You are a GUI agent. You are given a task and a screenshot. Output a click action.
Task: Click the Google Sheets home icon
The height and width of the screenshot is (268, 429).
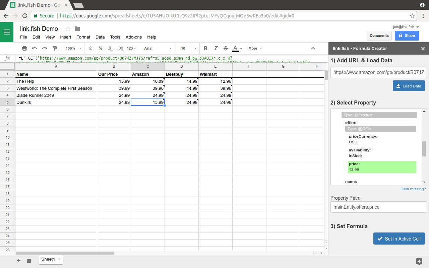tap(7, 32)
